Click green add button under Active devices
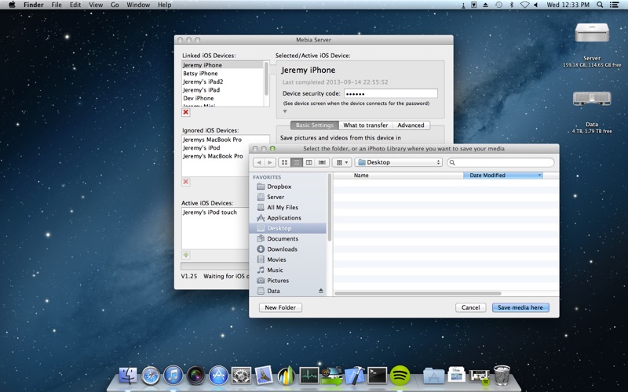 (186, 255)
